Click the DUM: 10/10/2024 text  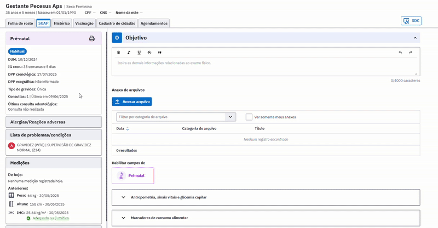pos(22,59)
